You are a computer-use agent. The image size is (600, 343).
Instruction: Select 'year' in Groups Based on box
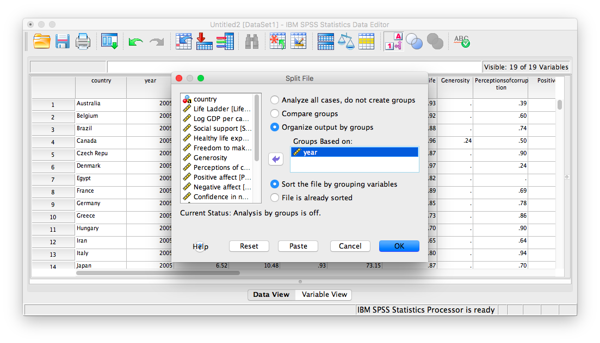[354, 153]
